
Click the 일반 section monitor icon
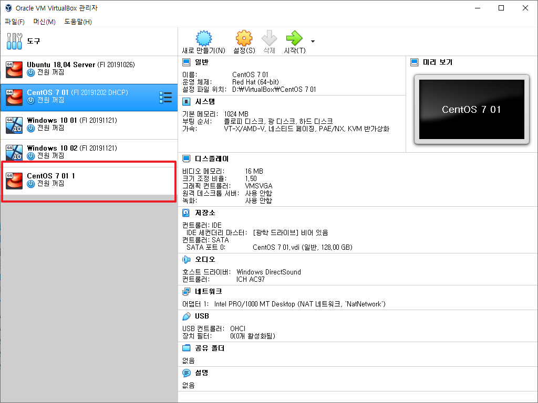click(186, 62)
